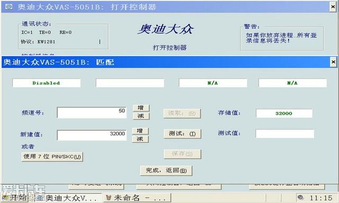Click the Disabled status box
The height and width of the screenshot is (203, 339).
pyautogui.click(x=46, y=83)
